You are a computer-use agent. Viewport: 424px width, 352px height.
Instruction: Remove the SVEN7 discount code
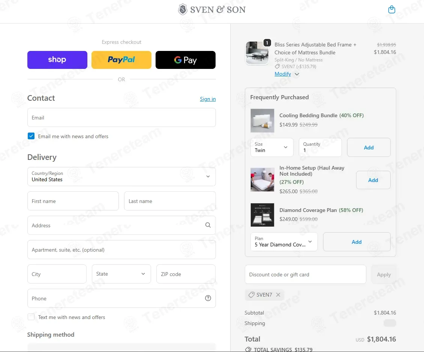point(278,295)
